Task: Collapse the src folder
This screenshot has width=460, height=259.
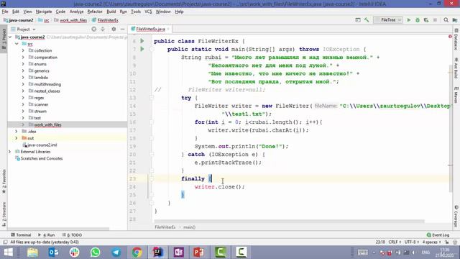Action: [x=17, y=44]
